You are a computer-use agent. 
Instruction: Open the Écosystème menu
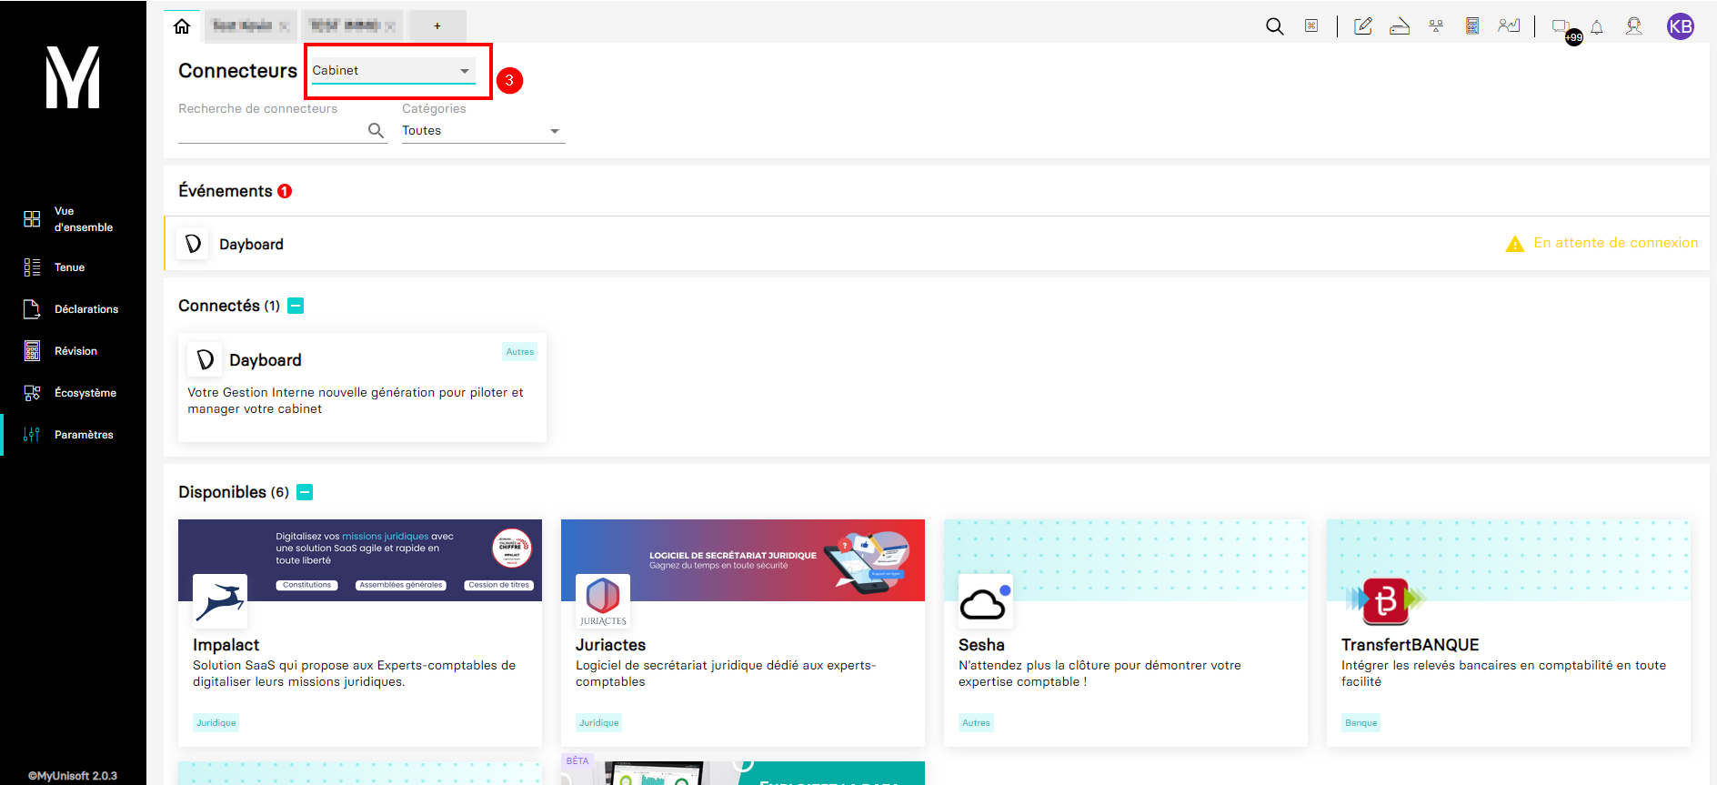click(73, 393)
